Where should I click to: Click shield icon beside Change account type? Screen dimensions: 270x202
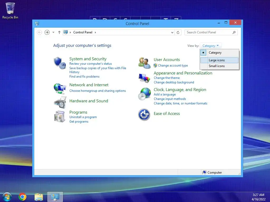pos(155,65)
